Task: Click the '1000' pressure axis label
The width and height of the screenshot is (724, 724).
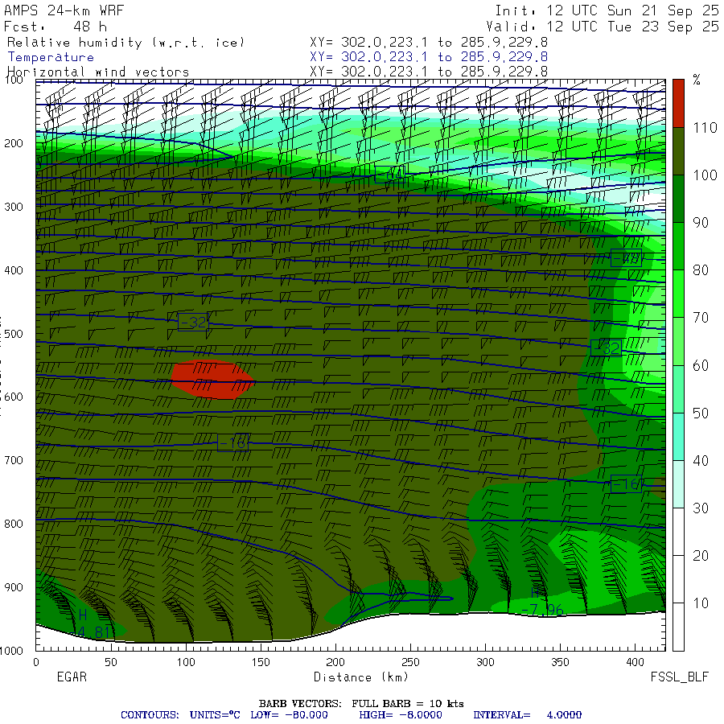Action: [x=11, y=651]
